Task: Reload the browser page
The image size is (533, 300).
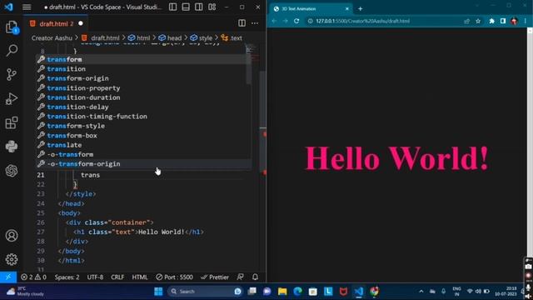Action: tap(296, 21)
